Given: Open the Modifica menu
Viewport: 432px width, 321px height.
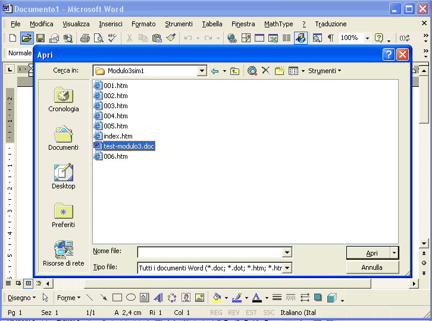Looking at the screenshot, I should (x=41, y=24).
